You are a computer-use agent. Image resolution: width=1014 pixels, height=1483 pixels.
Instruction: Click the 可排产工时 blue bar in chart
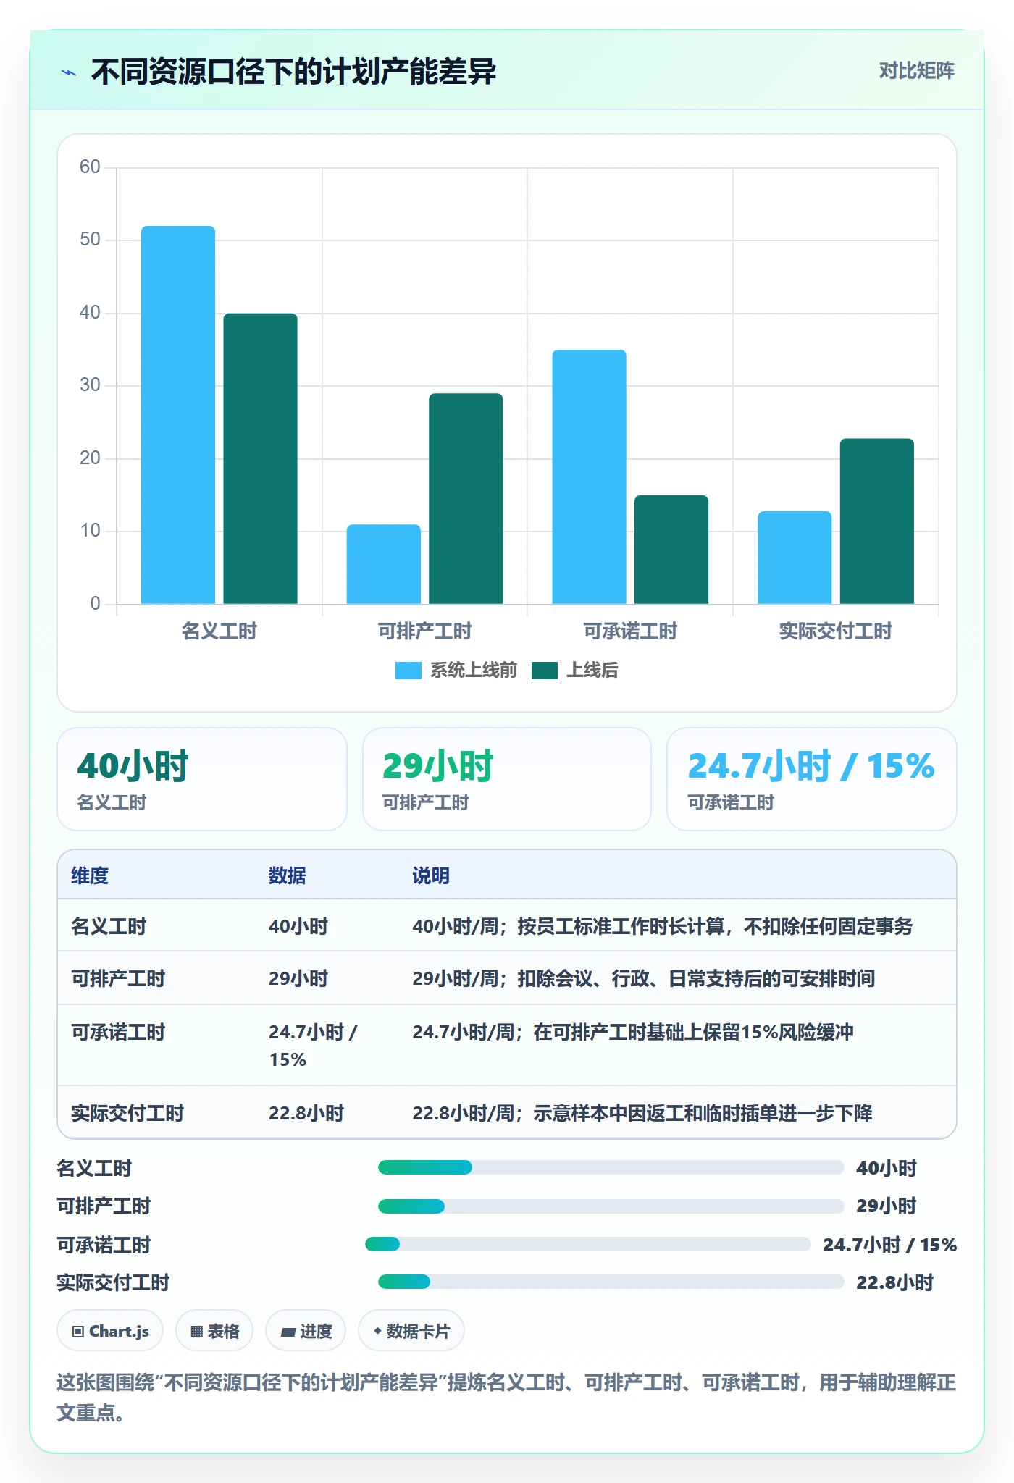click(384, 564)
